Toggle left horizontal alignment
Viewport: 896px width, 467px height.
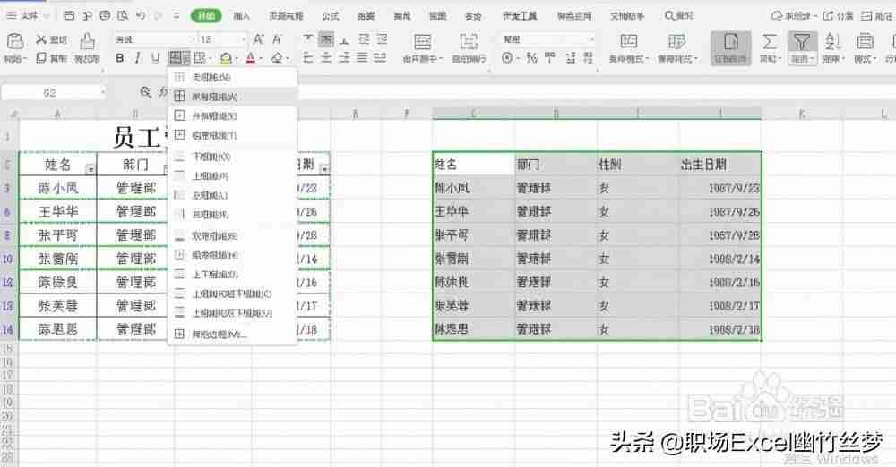click(x=308, y=57)
